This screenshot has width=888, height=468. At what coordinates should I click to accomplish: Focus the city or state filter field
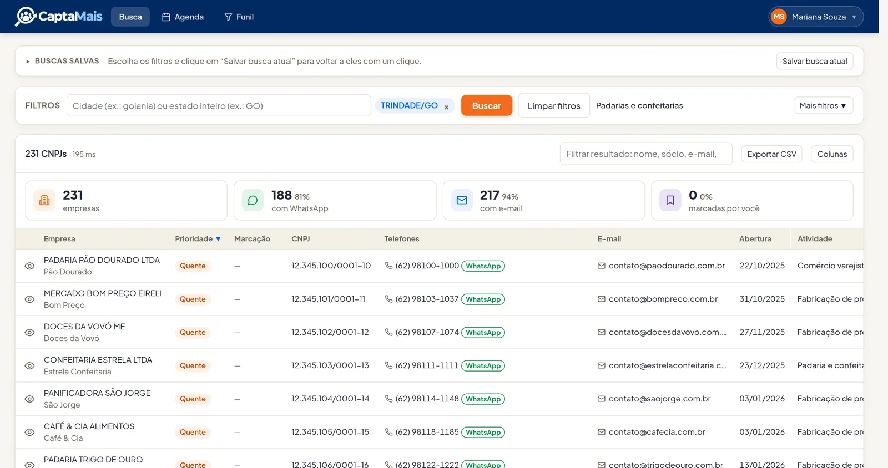(219, 105)
